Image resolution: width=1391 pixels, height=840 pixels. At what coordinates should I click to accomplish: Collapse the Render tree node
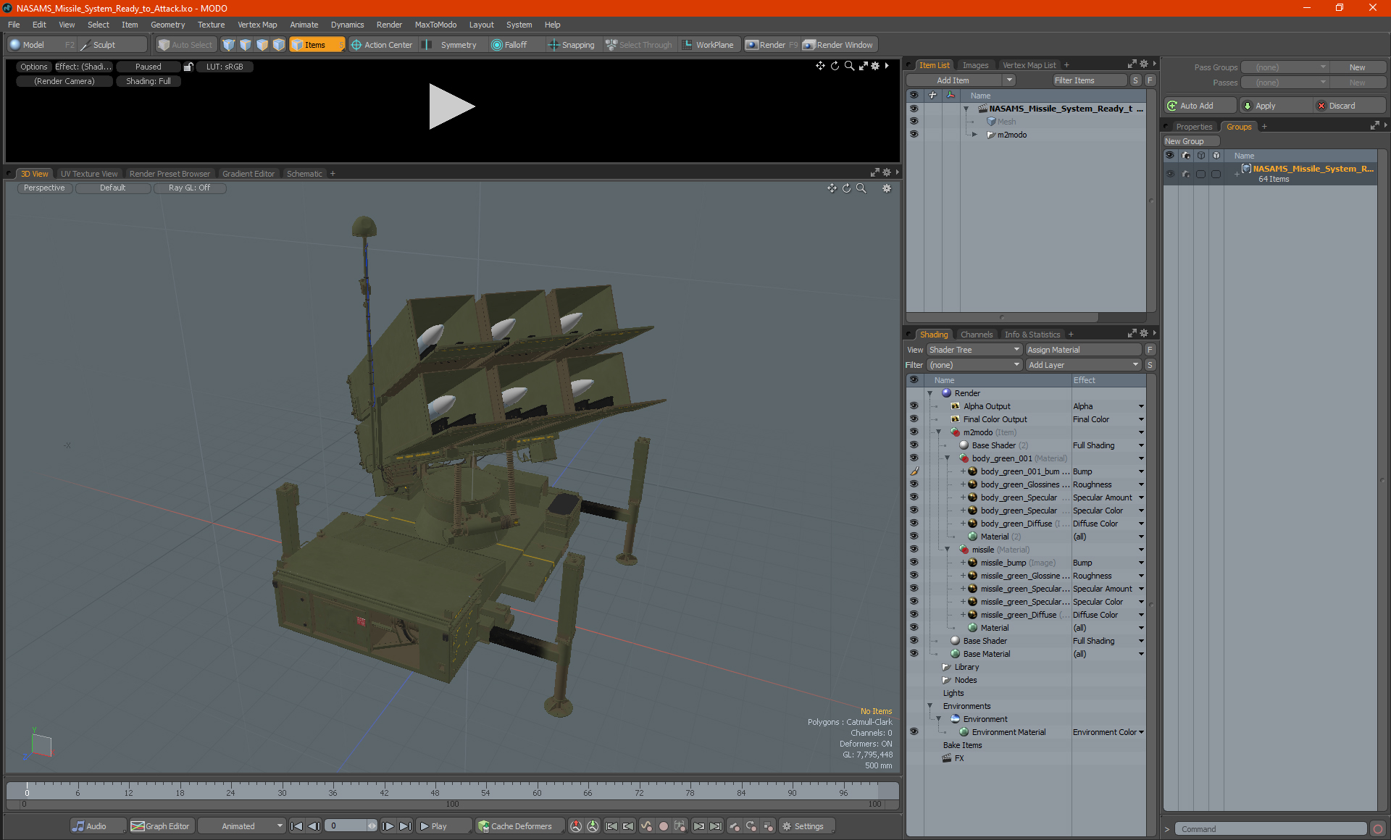coord(930,393)
